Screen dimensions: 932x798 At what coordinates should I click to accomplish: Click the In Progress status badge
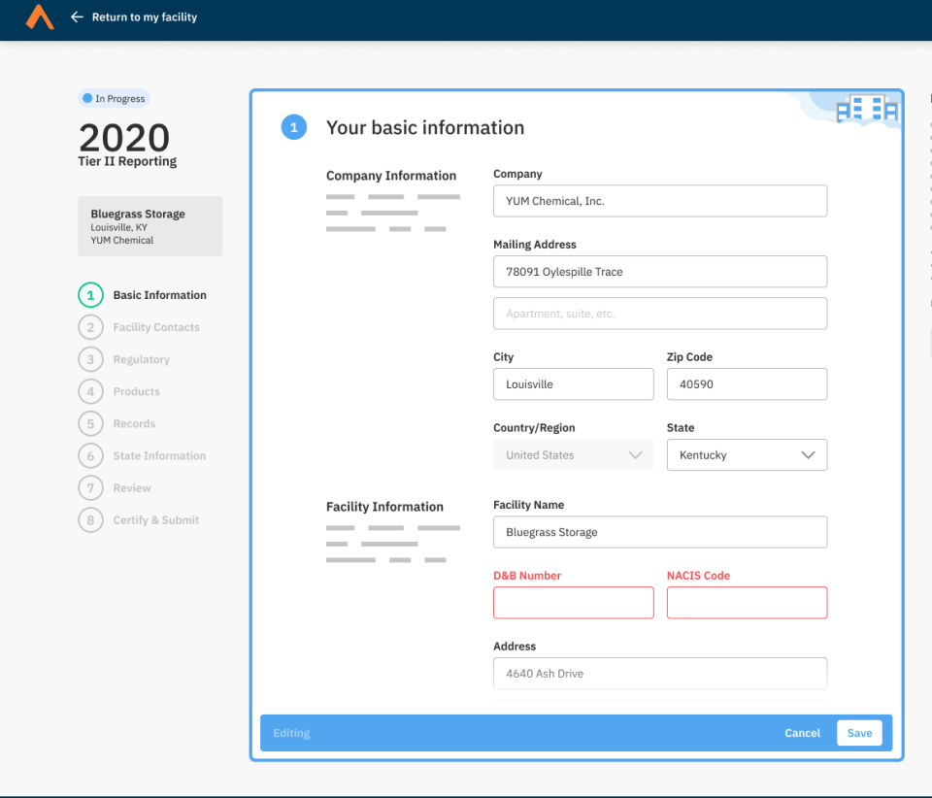click(114, 98)
